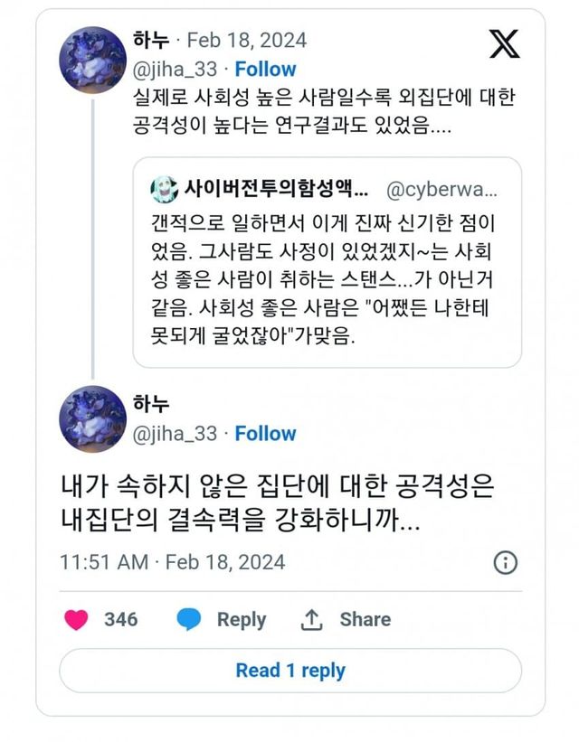Select the 하누 display name above the lower tweet
Viewport: 579px width, 742px height.
tap(151, 404)
